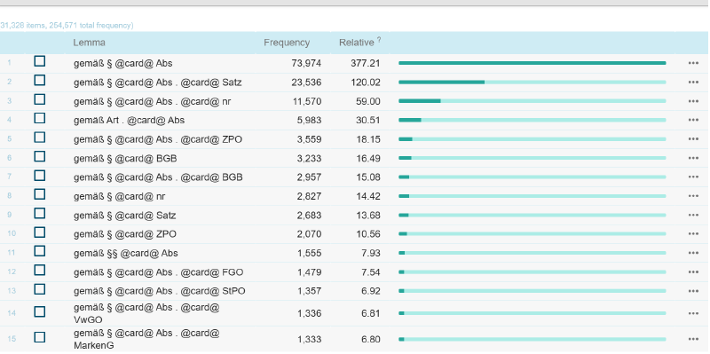The height and width of the screenshot is (354, 710).
Task: Click the ellipsis for the row ending in FGO
Action: (693, 272)
